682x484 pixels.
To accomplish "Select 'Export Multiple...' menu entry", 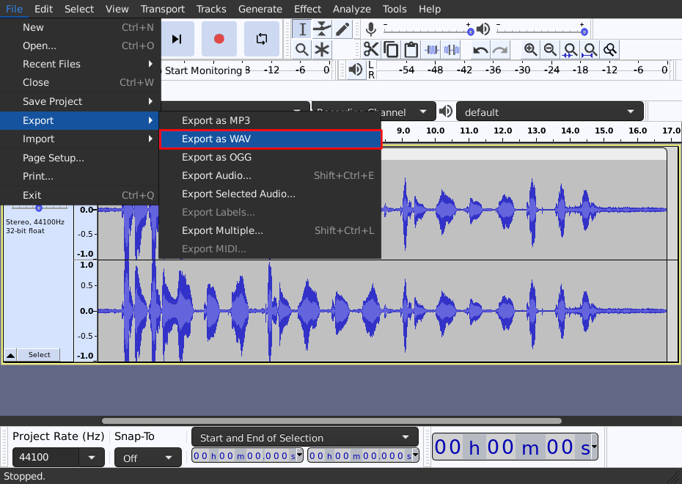I will click(x=271, y=230).
